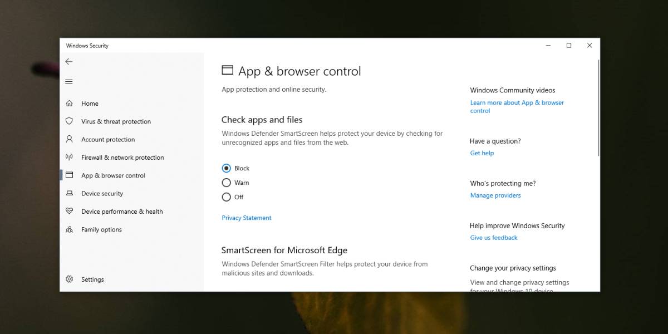Select the Off radio button
Screen dimensions: 668x334
pyautogui.click(x=226, y=197)
